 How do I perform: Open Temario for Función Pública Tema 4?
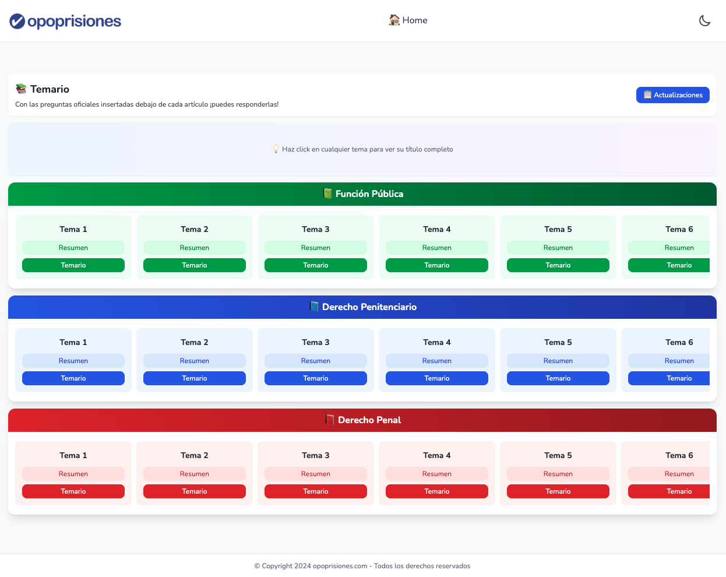pos(437,265)
